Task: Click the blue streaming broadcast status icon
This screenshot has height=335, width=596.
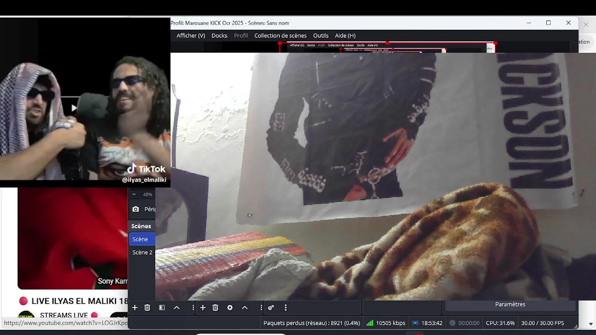Action: point(415,323)
